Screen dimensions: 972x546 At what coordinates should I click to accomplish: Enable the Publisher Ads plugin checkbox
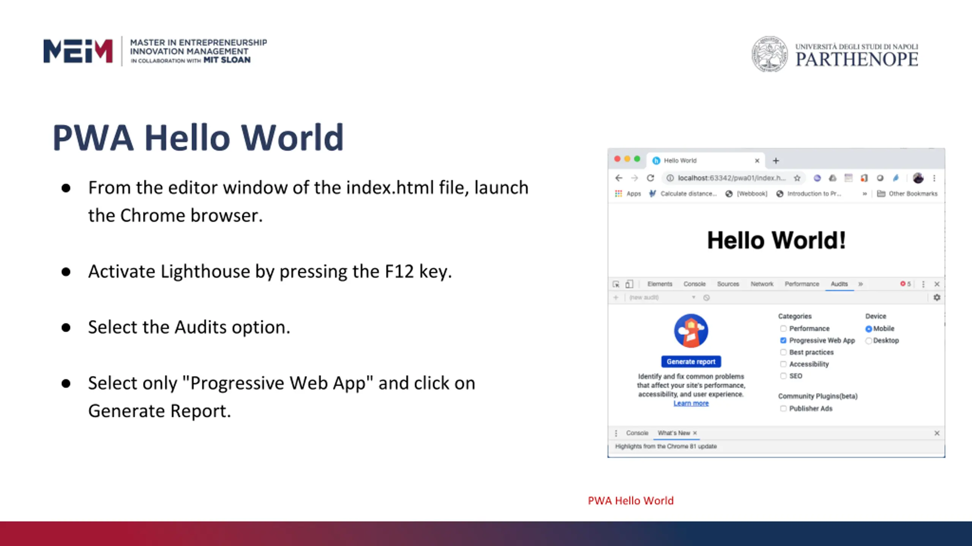[x=783, y=409]
